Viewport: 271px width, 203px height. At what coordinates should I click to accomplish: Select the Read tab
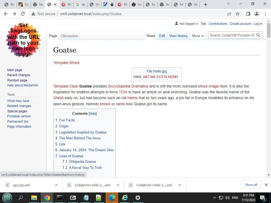151,36
